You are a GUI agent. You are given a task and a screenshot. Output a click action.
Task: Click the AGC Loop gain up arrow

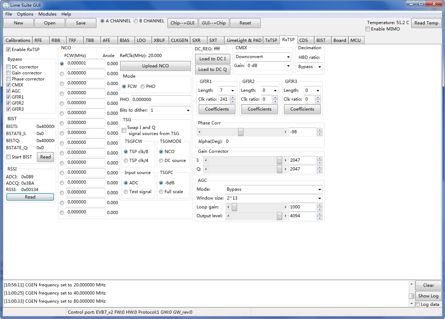(x=320, y=205)
